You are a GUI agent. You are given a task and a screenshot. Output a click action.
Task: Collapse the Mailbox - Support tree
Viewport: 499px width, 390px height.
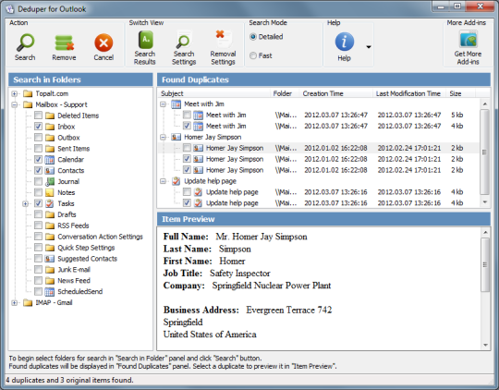(14, 104)
